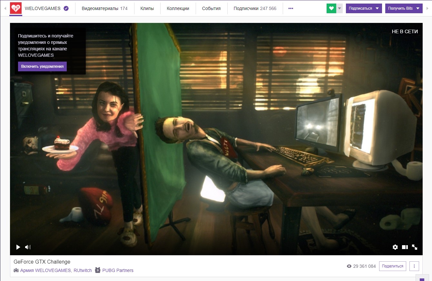This screenshot has height=281, width=432.
Task: Mute the player volume
Action: click(x=28, y=247)
